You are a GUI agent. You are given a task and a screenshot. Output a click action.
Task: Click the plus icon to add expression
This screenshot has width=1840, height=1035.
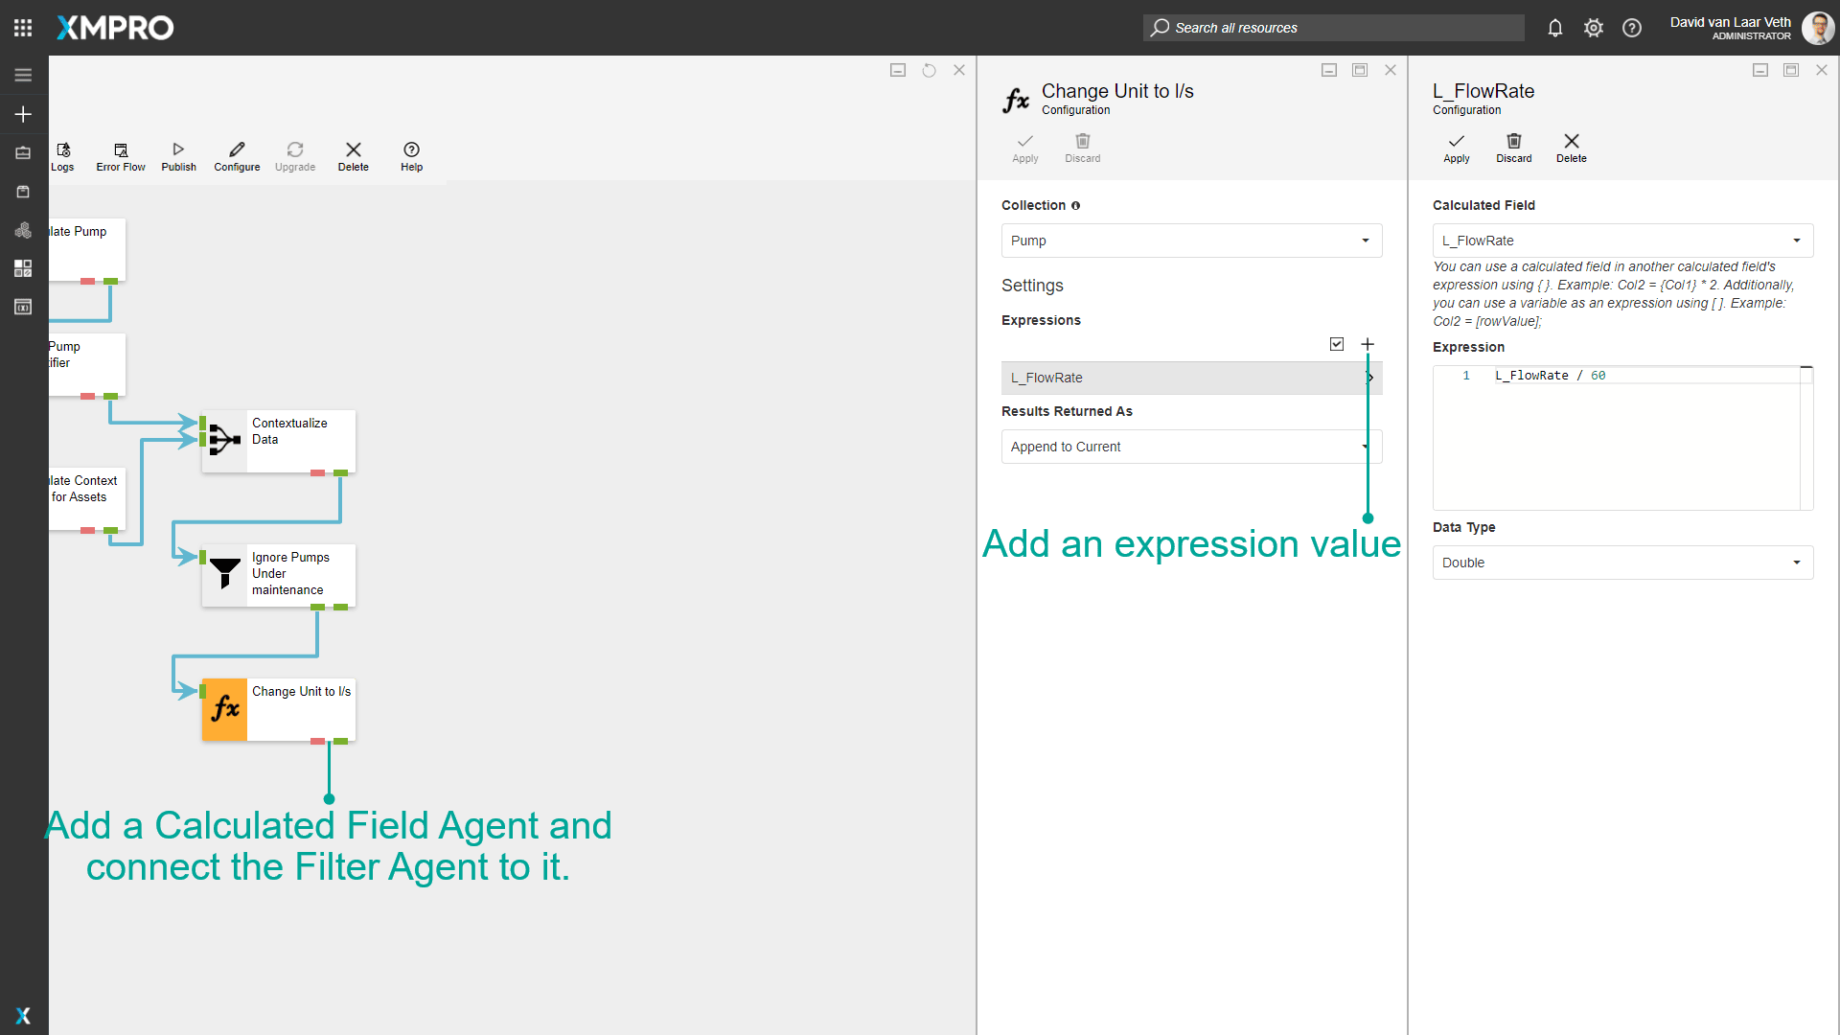pyautogui.click(x=1368, y=344)
